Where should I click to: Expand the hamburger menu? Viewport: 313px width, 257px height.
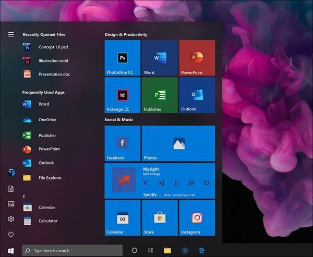[x=11, y=34]
